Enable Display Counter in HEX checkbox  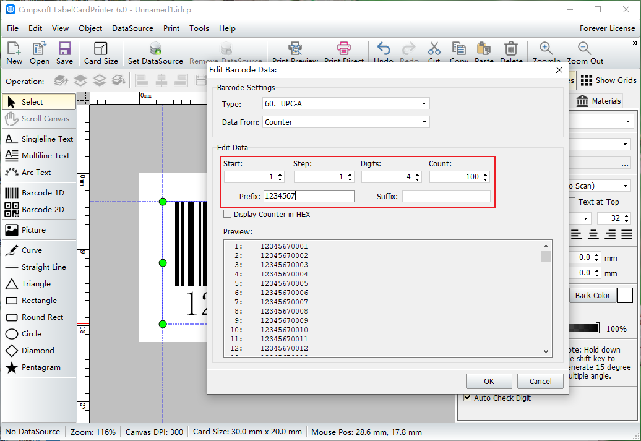tap(227, 214)
